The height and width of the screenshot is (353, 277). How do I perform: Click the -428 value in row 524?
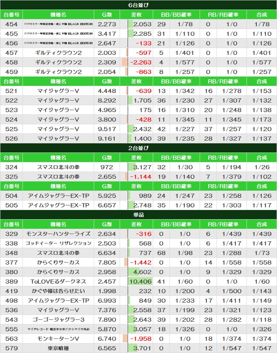pyautogui.click(x=144, y=120)
